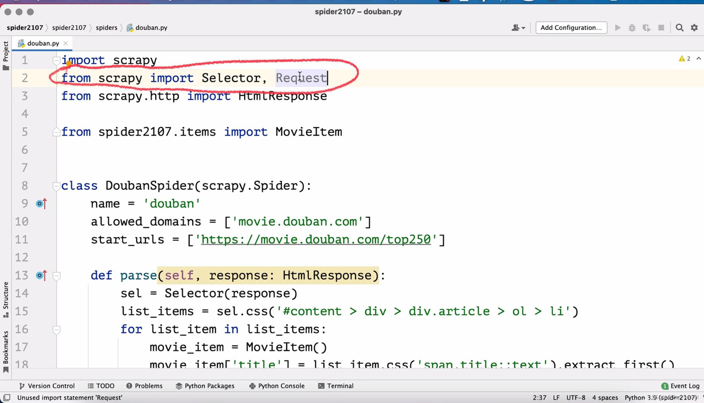Screen dimensions: 704x403
Task: Toggle tool windows quick access button
Action: [x=7, y=397]
